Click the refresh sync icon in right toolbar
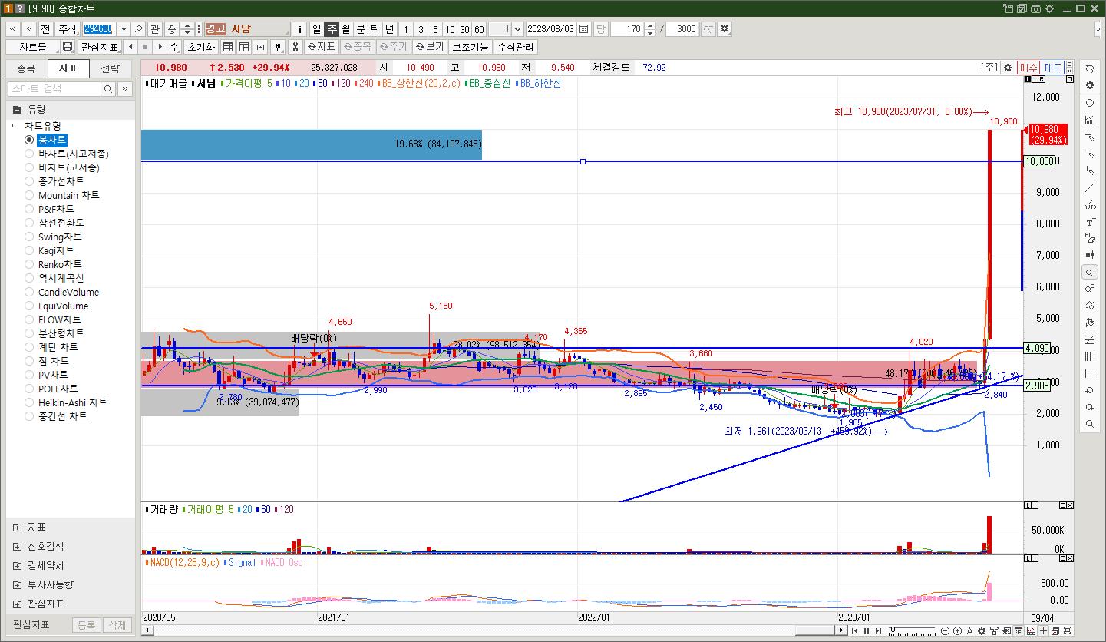Image resolution: width=1106 pixels, height=642 pixels. [x=1090, y=68]
